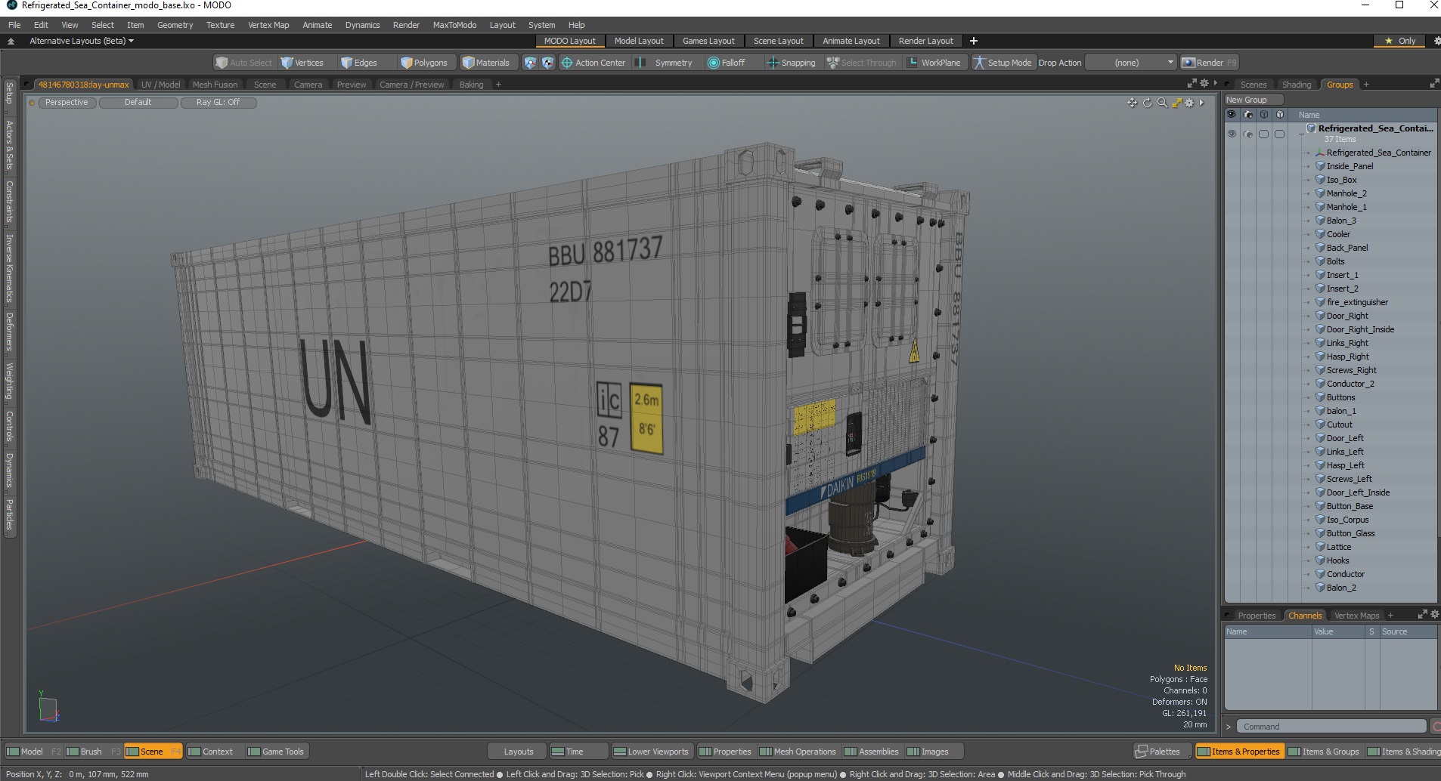The height and width of the screenshot is (781, 1441).
Task: Click viewport maximize orange arrows icon
Action: coord(1176,103)
